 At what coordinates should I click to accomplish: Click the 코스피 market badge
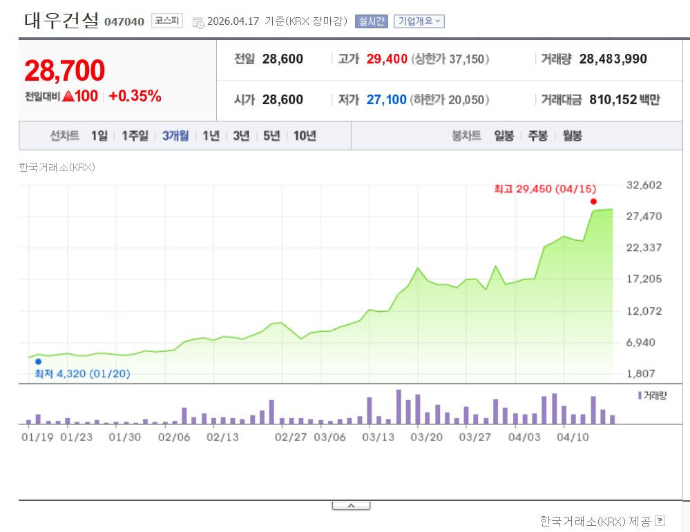point(166,21)
